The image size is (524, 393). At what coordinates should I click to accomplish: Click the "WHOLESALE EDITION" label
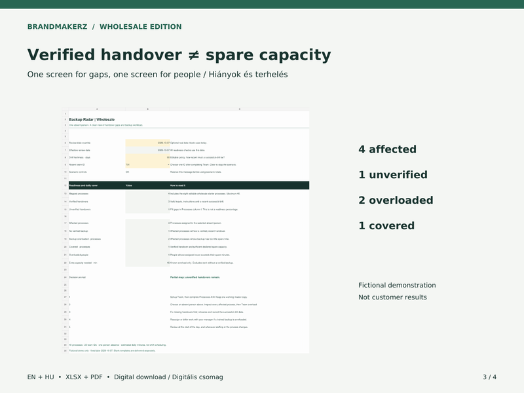pos(141,27)
